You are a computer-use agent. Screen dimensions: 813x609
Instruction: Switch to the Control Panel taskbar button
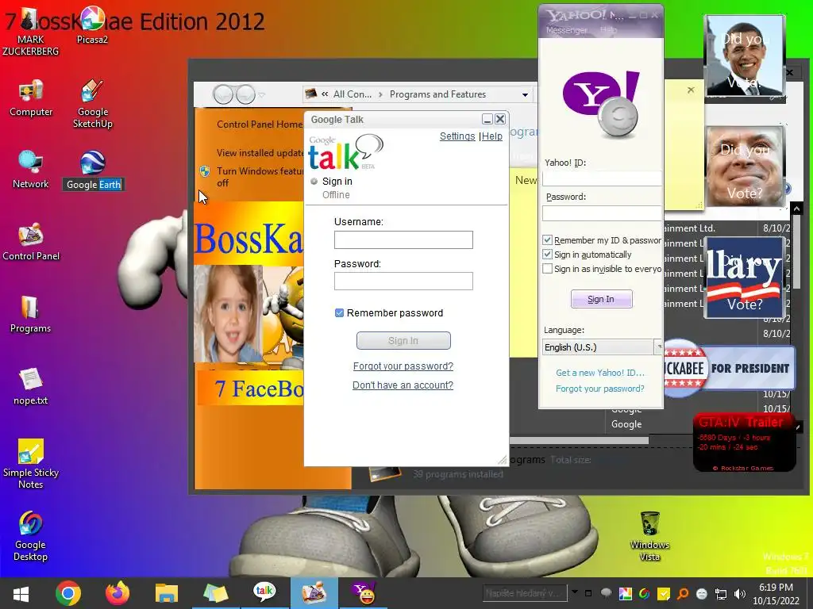(x=314, y=592)
